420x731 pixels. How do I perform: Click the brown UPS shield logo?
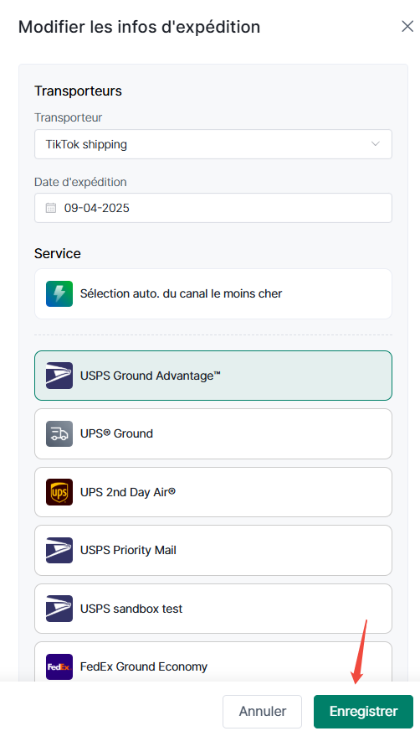coord(59,492)
